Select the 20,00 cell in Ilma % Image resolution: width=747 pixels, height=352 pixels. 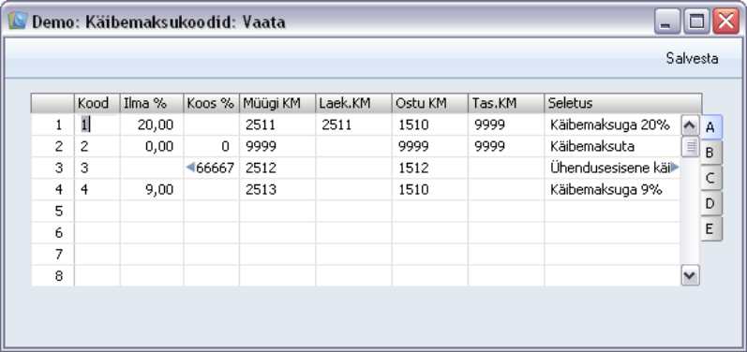(x=152, y=125)
